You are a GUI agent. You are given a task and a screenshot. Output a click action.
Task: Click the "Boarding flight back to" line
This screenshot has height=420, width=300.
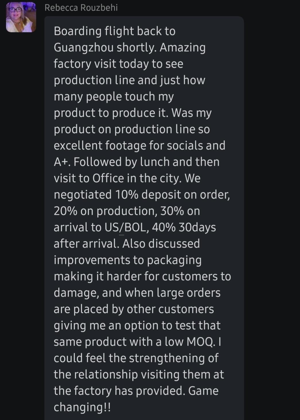click(114, 31)
